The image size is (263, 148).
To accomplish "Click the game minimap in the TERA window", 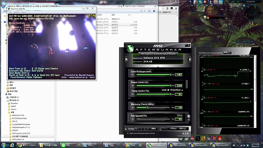I will (252, 12).
